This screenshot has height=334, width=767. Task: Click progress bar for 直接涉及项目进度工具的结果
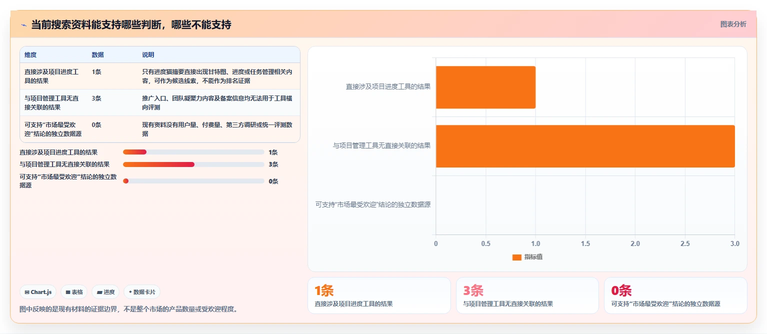pyautogui.click(x=193, y=152)
